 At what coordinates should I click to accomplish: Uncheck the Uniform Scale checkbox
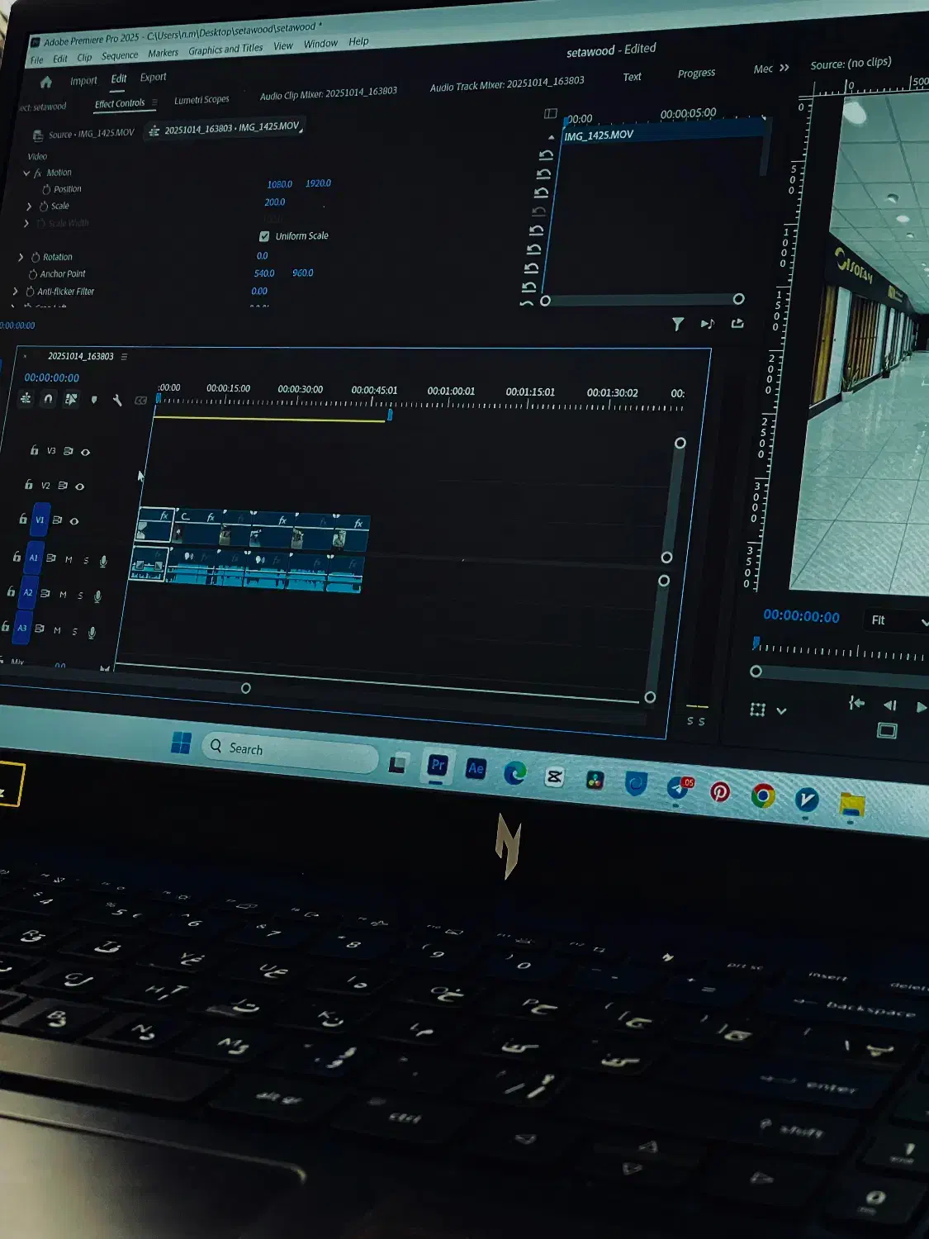(x=264, y=236)
